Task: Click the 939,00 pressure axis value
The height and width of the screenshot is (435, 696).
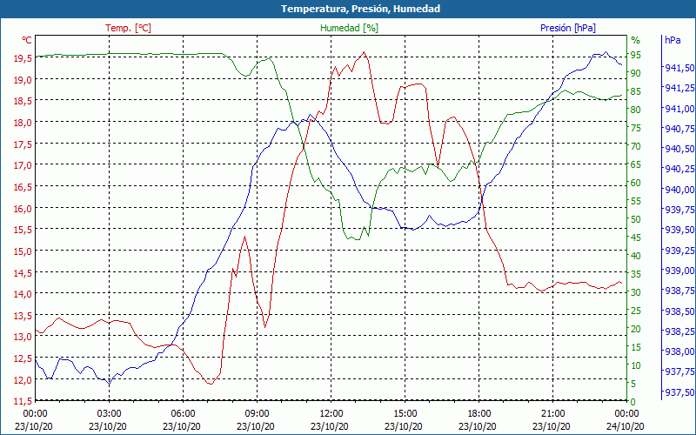Action: [x=679, y=271]
